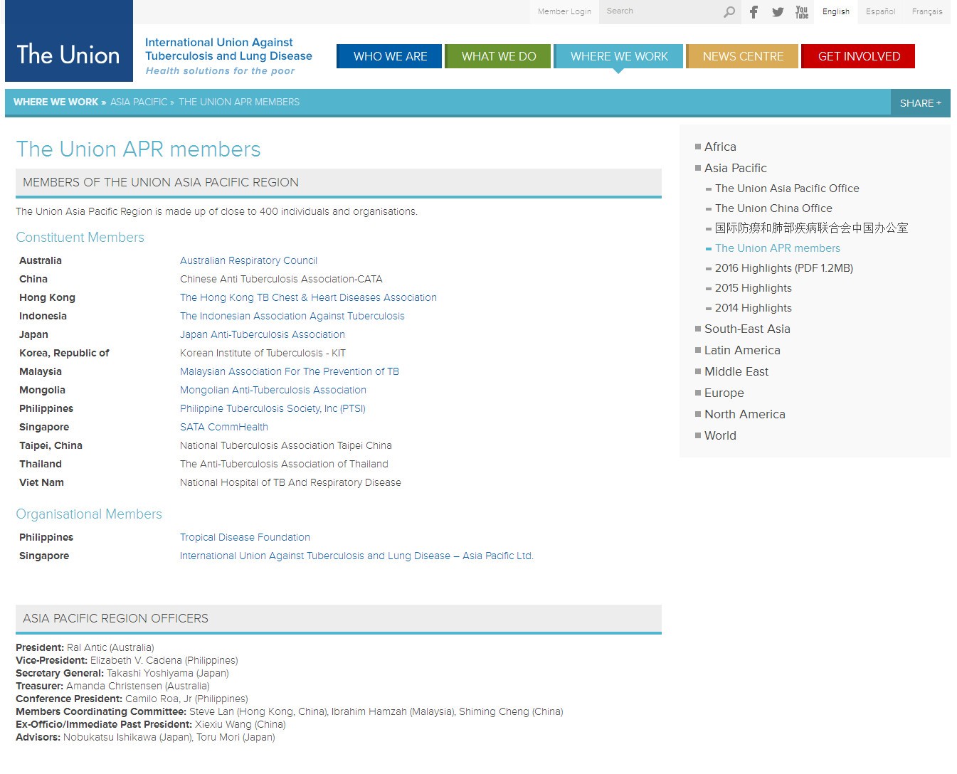The width and height of the screenshot is (957, 774).
Task: Click National Hospital of TB text
Action: [290, 482]
